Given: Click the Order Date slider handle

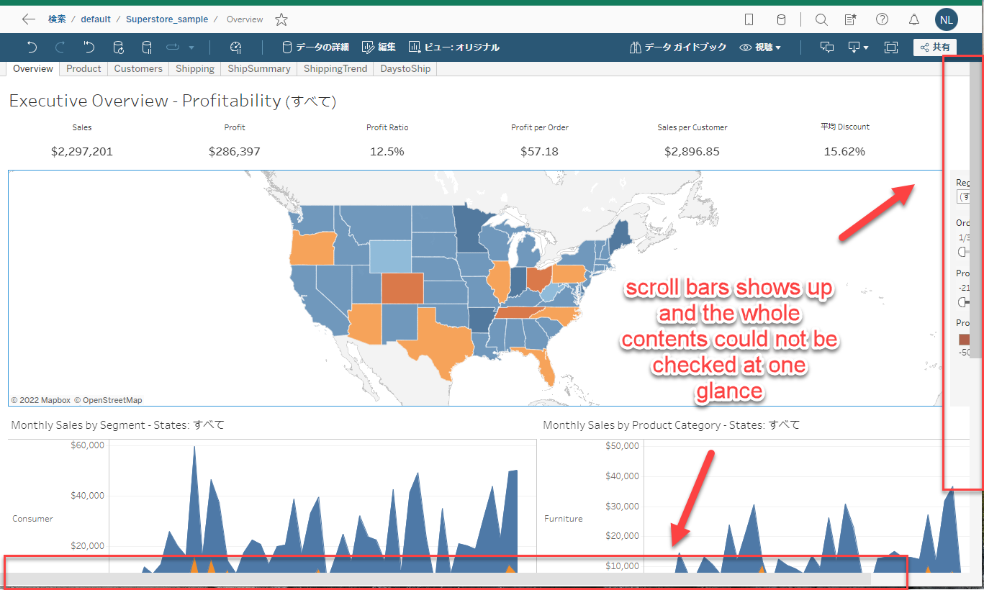Looking at the screenshot, I should point(962,252).
